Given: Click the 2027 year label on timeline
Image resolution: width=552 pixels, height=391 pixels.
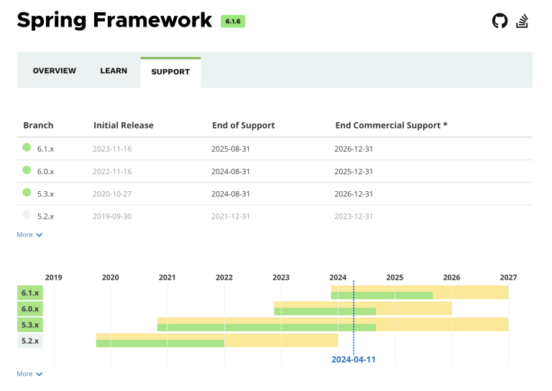Looking at the screenshot, I should [x=508, y=277].
